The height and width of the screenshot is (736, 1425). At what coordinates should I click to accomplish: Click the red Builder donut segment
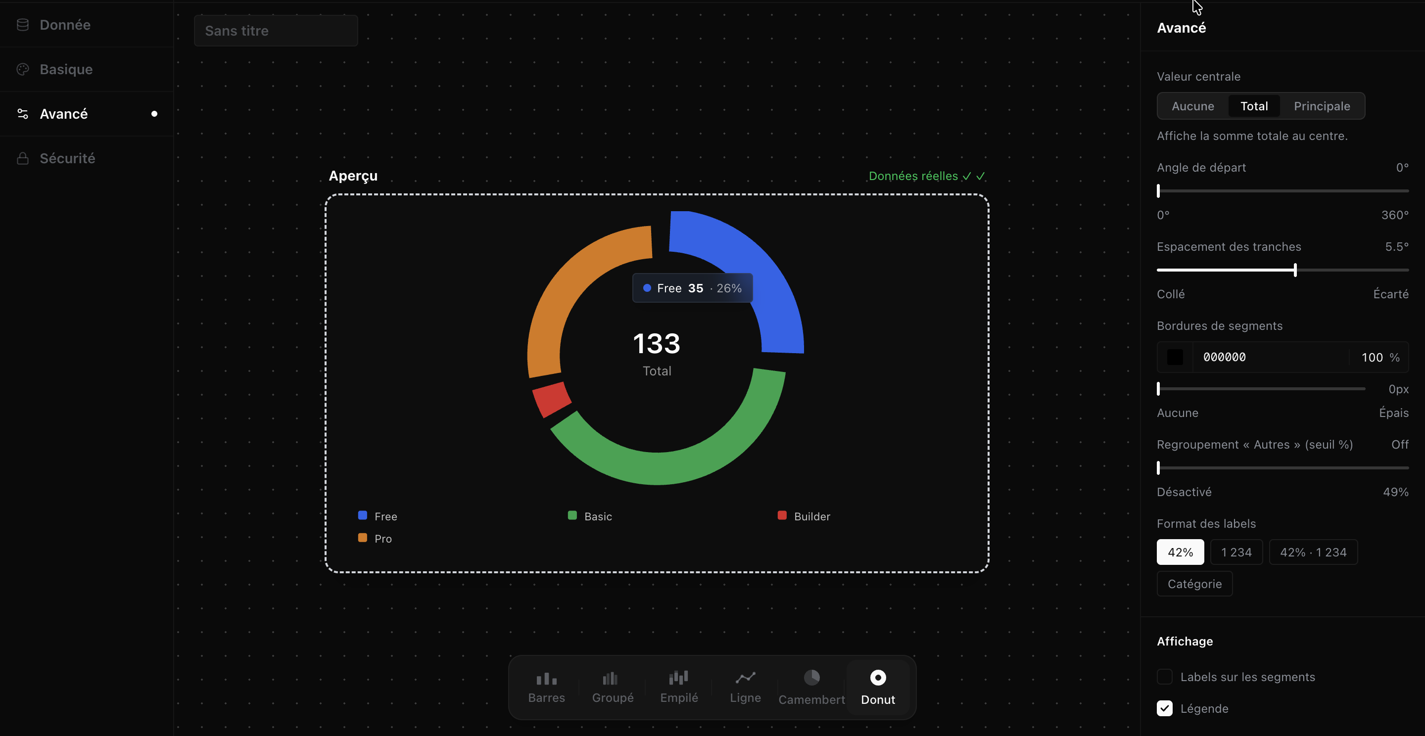pyautogui.click(x=551, y=399)
